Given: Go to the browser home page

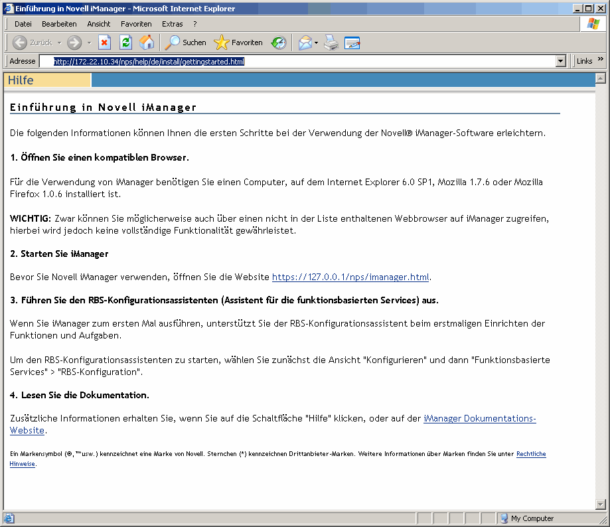Looking at the screenshot, I should (x=147, y=42).
